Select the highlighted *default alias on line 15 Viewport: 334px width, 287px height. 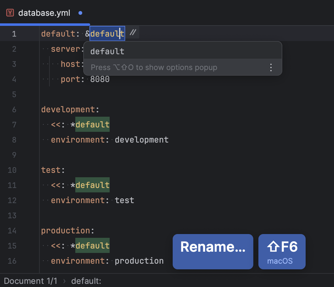pos(92,245)
